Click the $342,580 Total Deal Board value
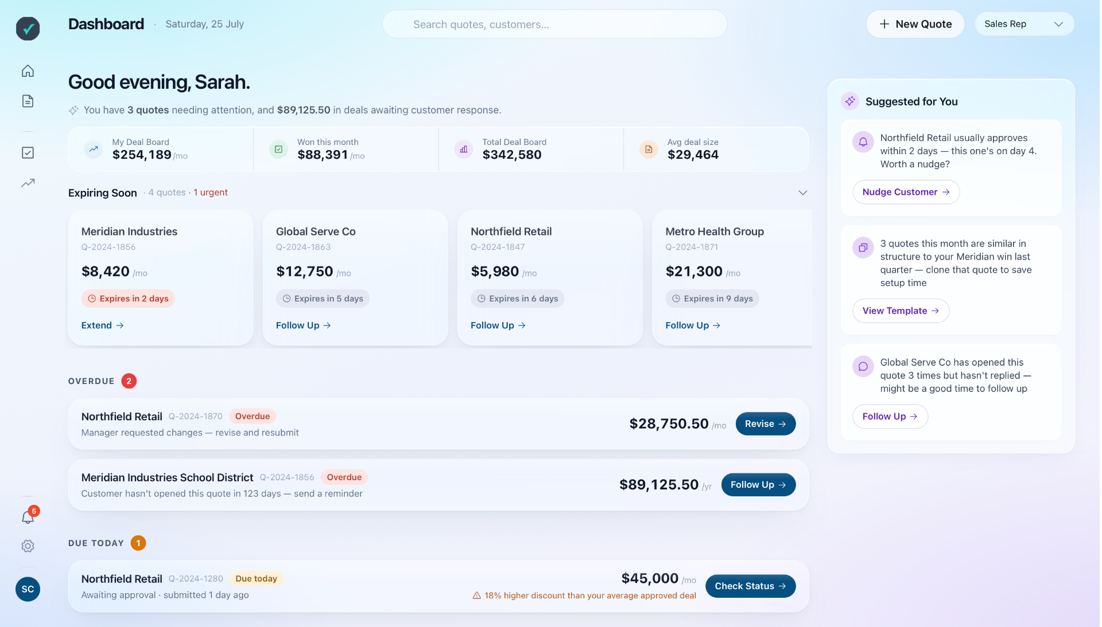Image resolution: width=1102 pixels, height=627 pixels. tap(512, 155)
